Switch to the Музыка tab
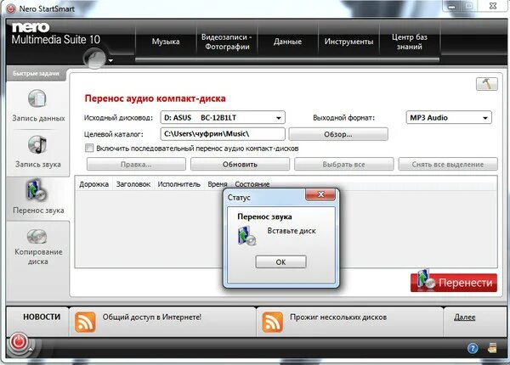 coord(166,42)
